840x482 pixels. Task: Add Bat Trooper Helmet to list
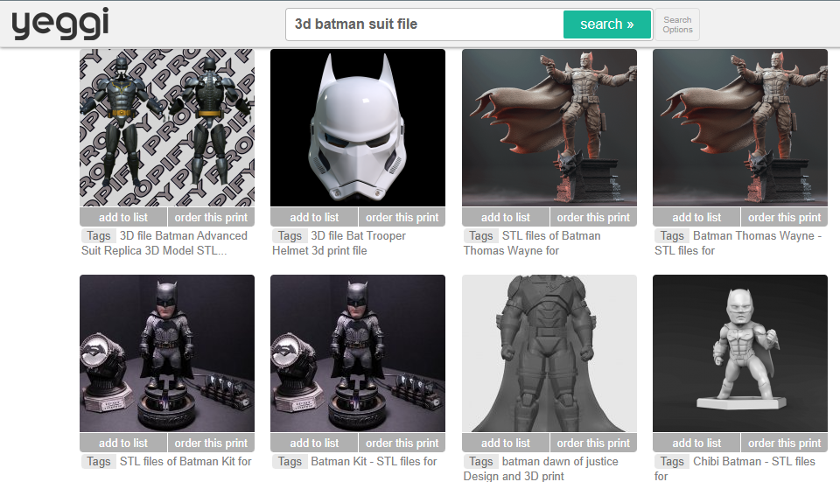(314, 217)
